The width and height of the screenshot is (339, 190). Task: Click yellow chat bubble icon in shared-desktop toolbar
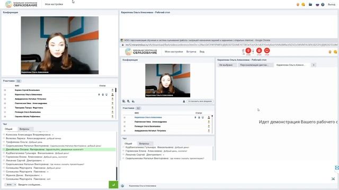coord(335,52)
